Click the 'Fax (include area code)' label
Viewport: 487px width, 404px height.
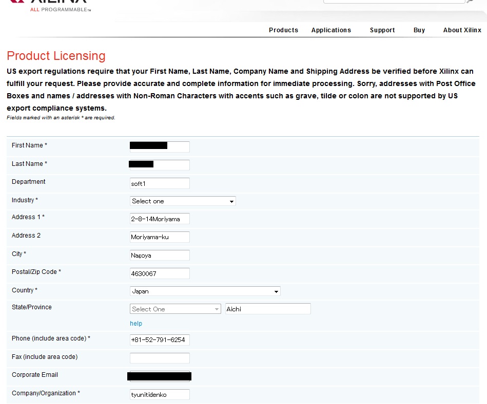[45, 356]
